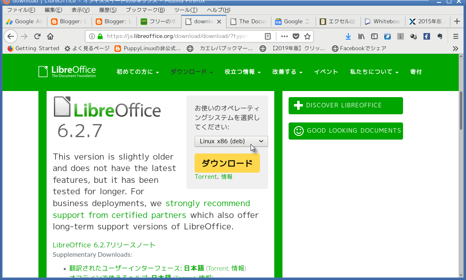Click the Facebook extension icon in toolbar
Image resolution: width=466 pixels, height=280 pixels.
pos(426,36)
